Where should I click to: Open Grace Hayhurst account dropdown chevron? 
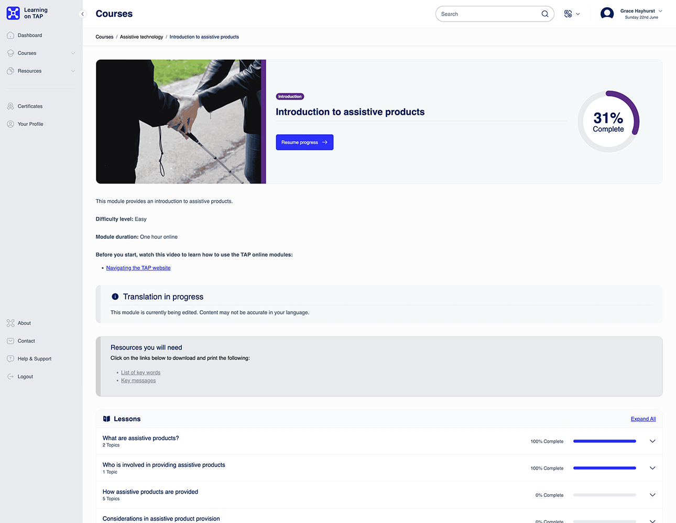click(x=660, y=11)
